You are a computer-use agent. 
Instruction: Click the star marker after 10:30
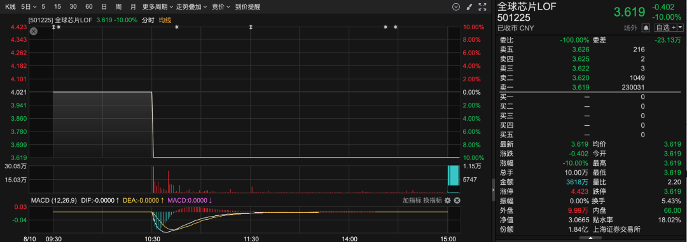(177, 27)
